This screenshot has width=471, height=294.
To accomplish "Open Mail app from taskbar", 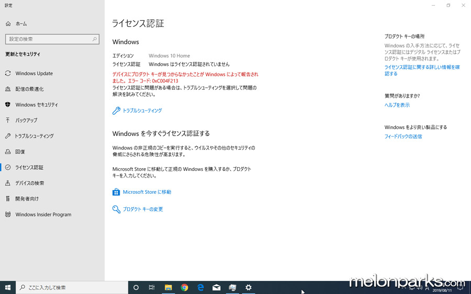I will [x=217, y=288].
